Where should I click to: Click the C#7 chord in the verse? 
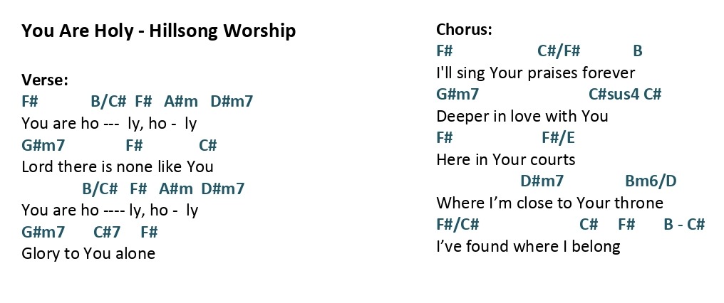pos(107,231)
